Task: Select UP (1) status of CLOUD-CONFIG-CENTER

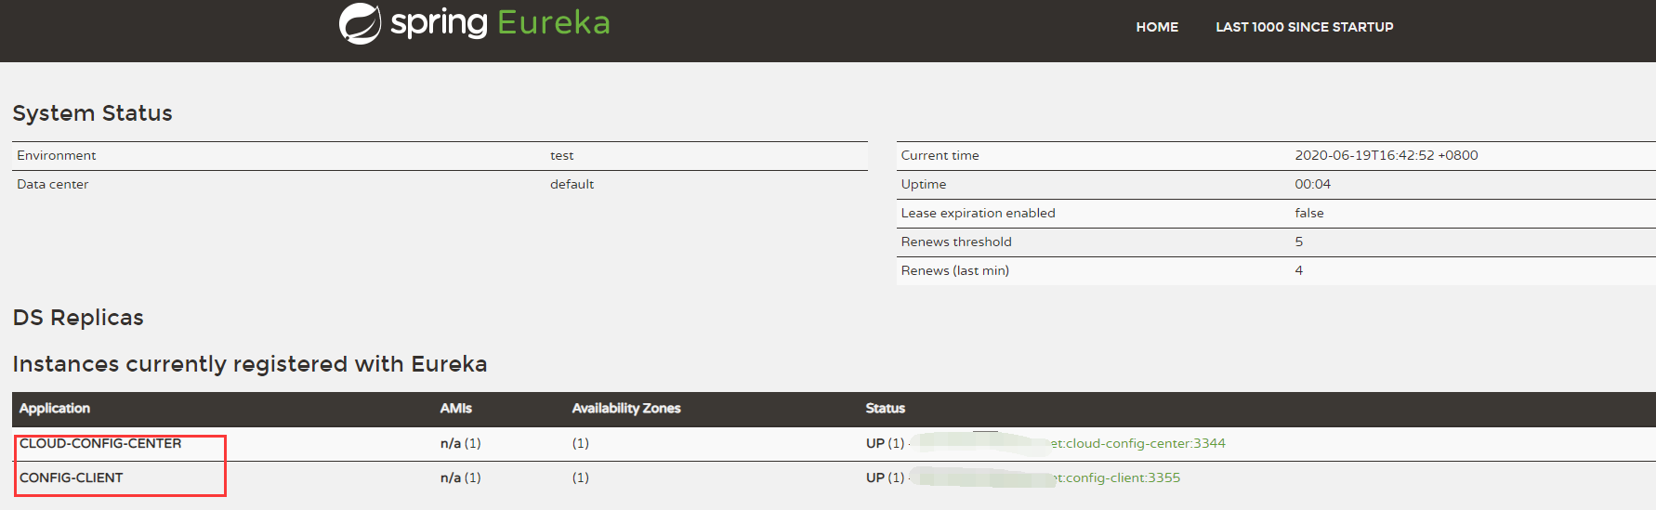Action: pyautogui.click(x=886, y=443)
